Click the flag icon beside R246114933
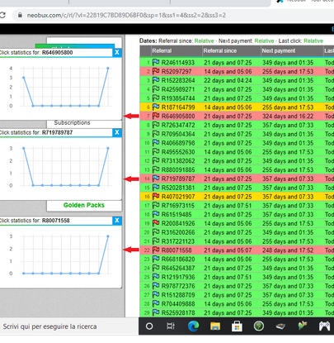 click(156, 62)
